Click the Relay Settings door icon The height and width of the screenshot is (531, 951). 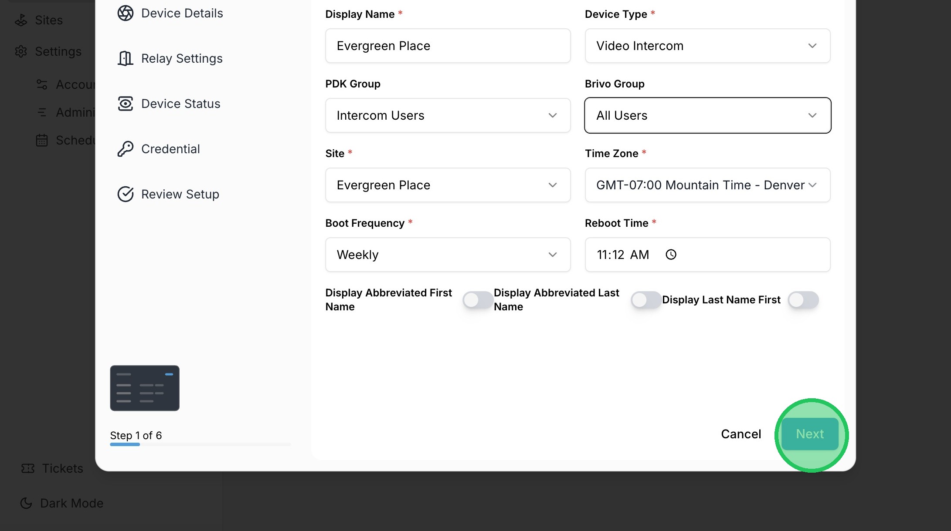coord(126,58)
